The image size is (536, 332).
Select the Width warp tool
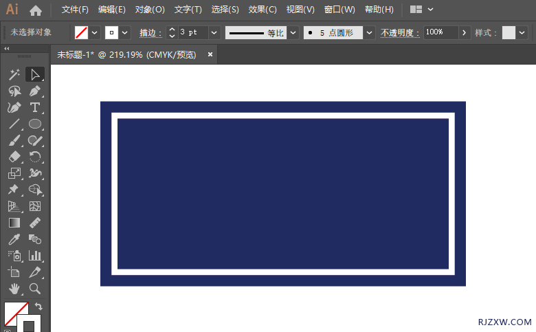(35, 173)
